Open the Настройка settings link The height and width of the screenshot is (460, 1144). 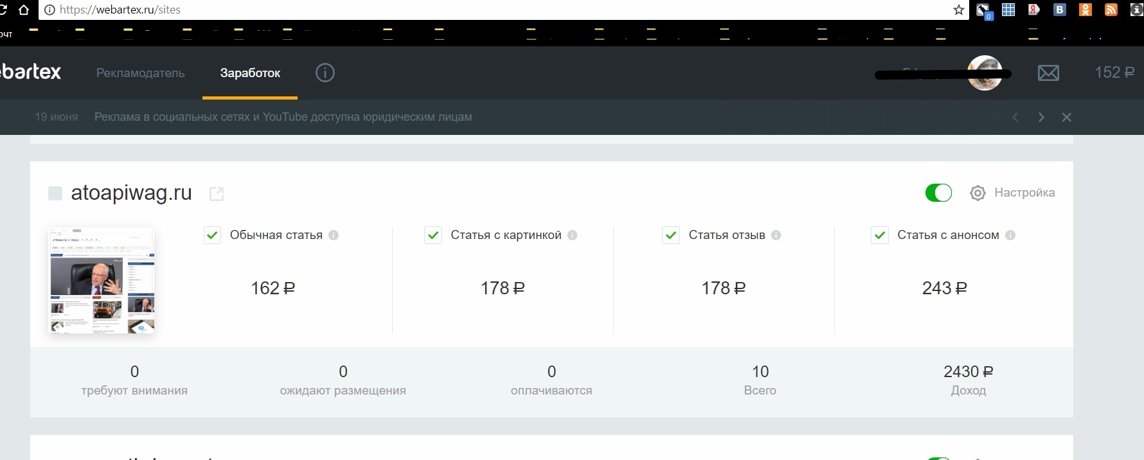[x=1024, y=193]
